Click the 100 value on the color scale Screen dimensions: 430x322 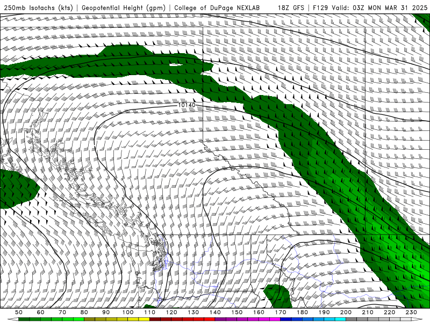tap(128, 312)
